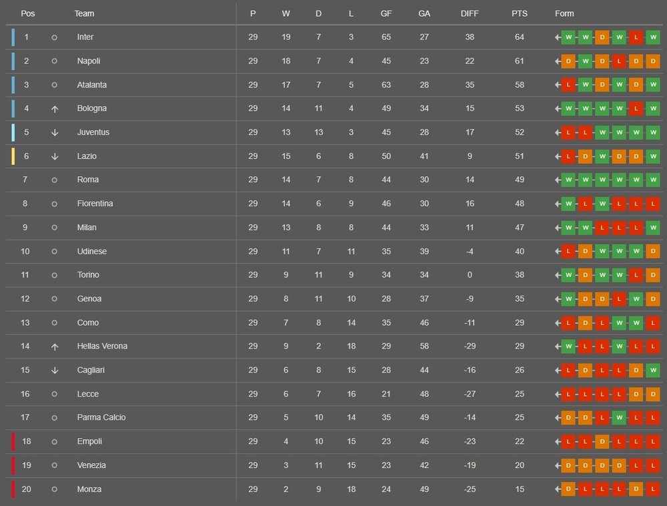The image size is (667, 506).
Task: Click the DIFF column header
Action: (470, 13)
